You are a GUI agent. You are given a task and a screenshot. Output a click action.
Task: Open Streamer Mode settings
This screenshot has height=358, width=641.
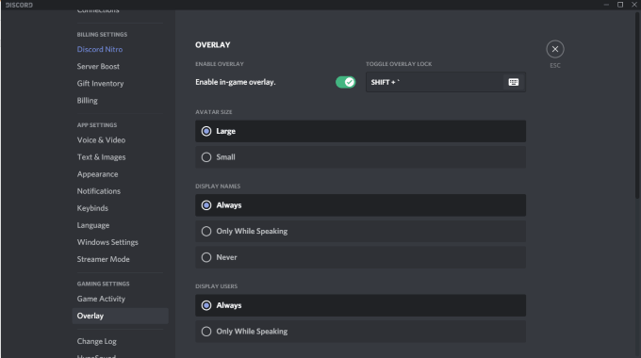coord(103,259)
